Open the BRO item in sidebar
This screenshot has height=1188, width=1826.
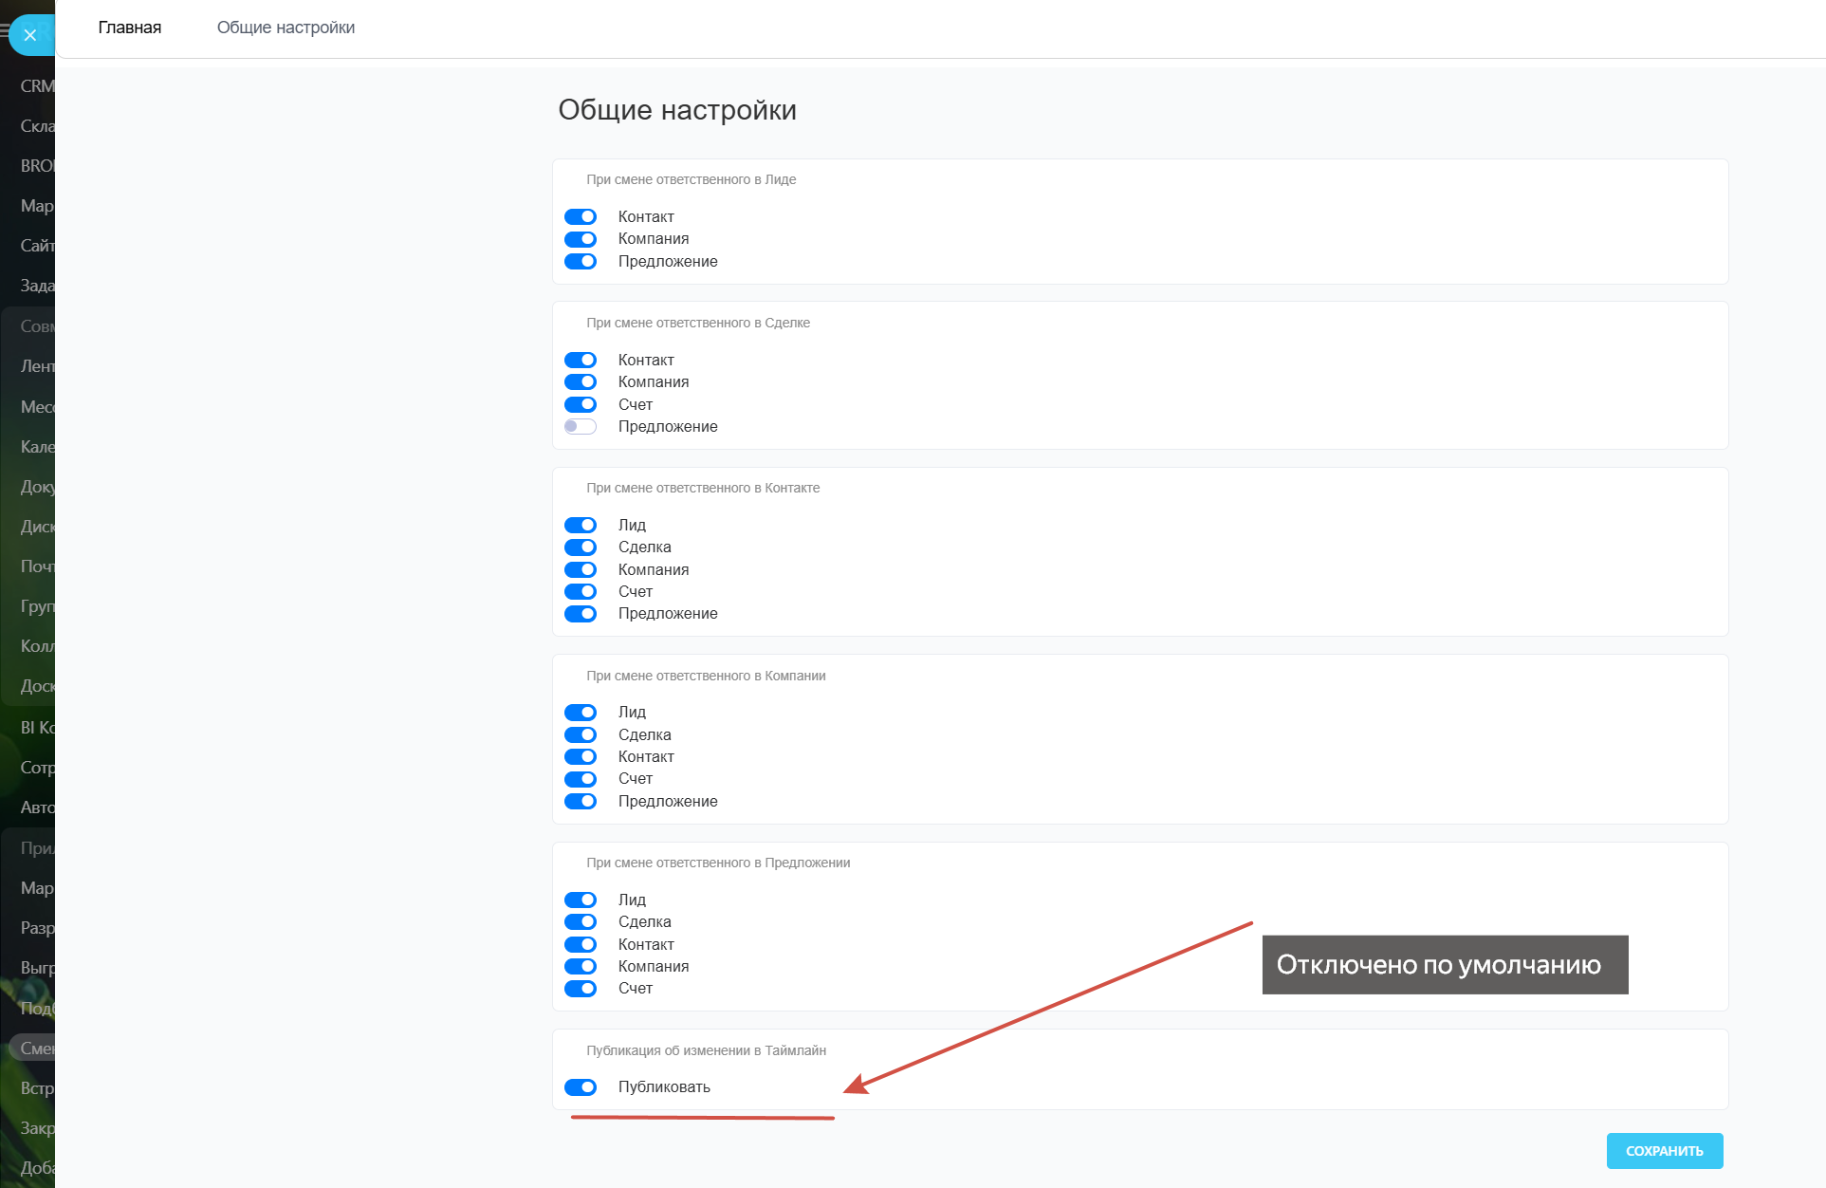(37, 166)
